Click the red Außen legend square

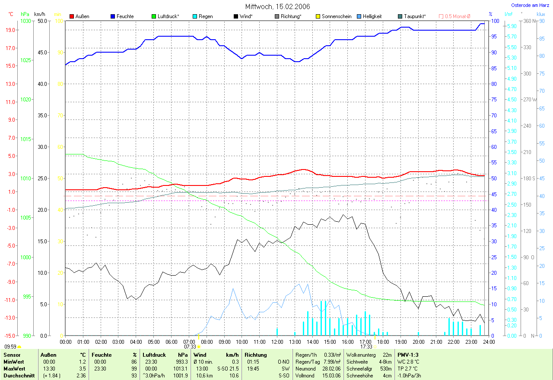click(72, 16)
